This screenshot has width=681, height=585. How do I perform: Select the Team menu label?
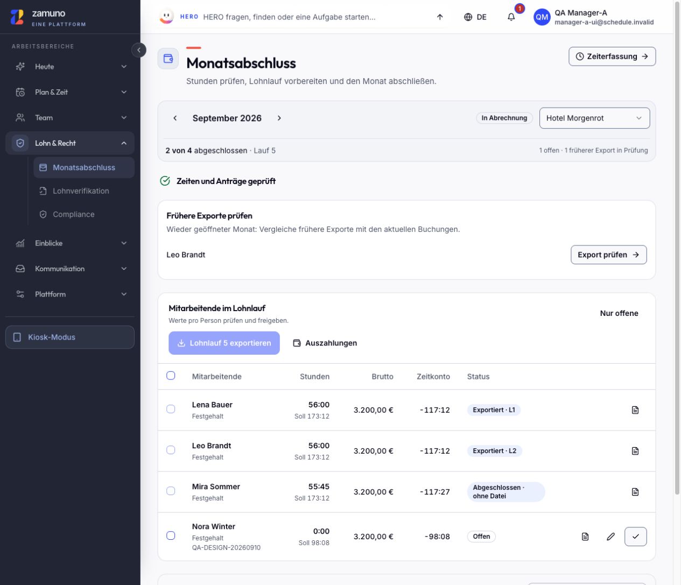44,118
